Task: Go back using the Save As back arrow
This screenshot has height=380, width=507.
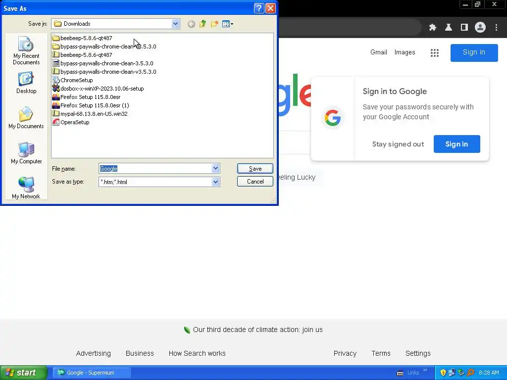Action: (191, 24)
